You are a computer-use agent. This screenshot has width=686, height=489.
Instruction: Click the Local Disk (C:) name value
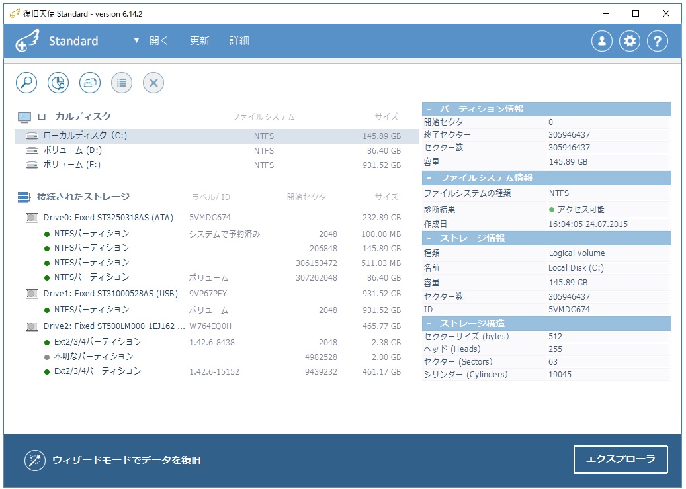576,268
